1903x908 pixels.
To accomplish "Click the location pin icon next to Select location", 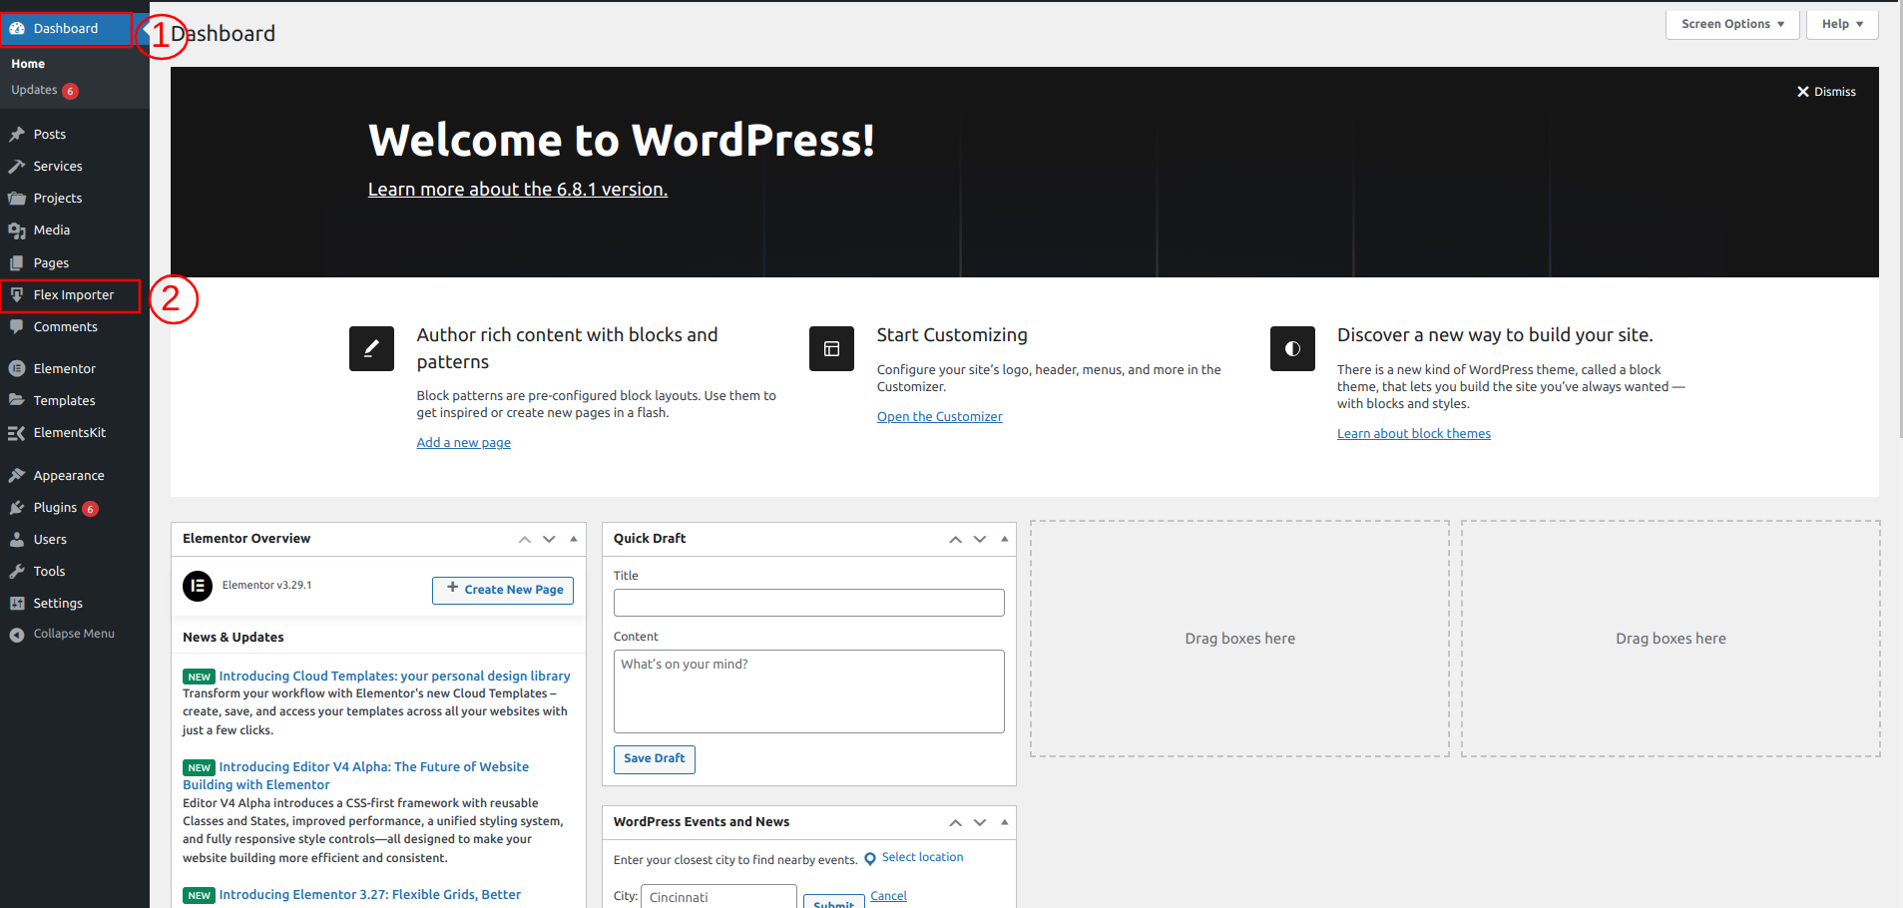I will pyautogui.click(x=869, y=859).
